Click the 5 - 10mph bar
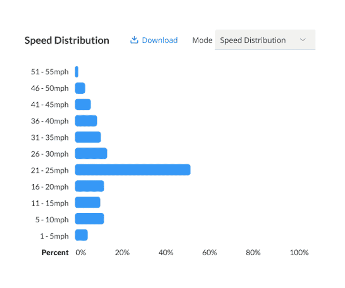 coord(89,219)
